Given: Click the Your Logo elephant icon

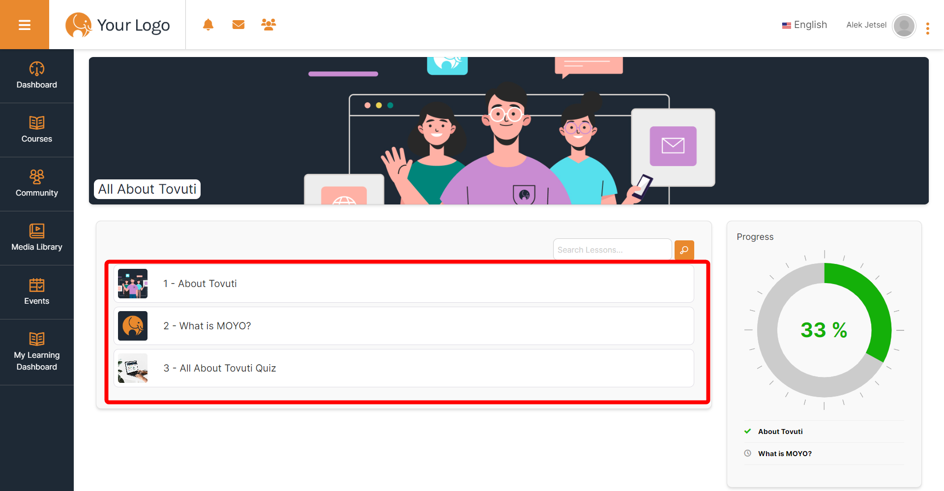Looking at the screenshot, I should 79,25.
